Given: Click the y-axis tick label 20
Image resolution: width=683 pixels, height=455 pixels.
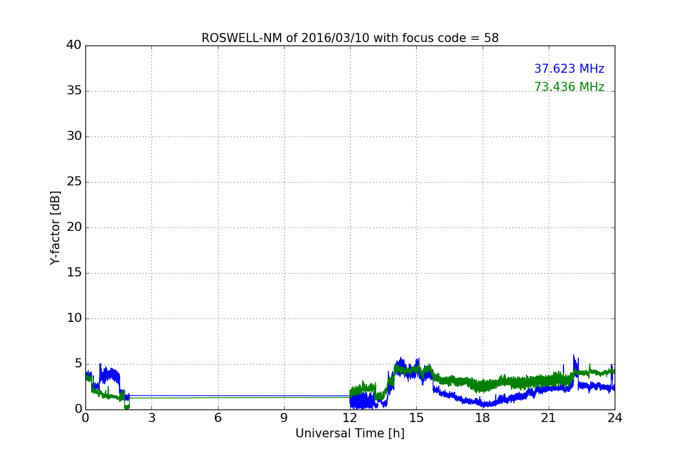Looking at the screenshot, I should coord(73,227).
